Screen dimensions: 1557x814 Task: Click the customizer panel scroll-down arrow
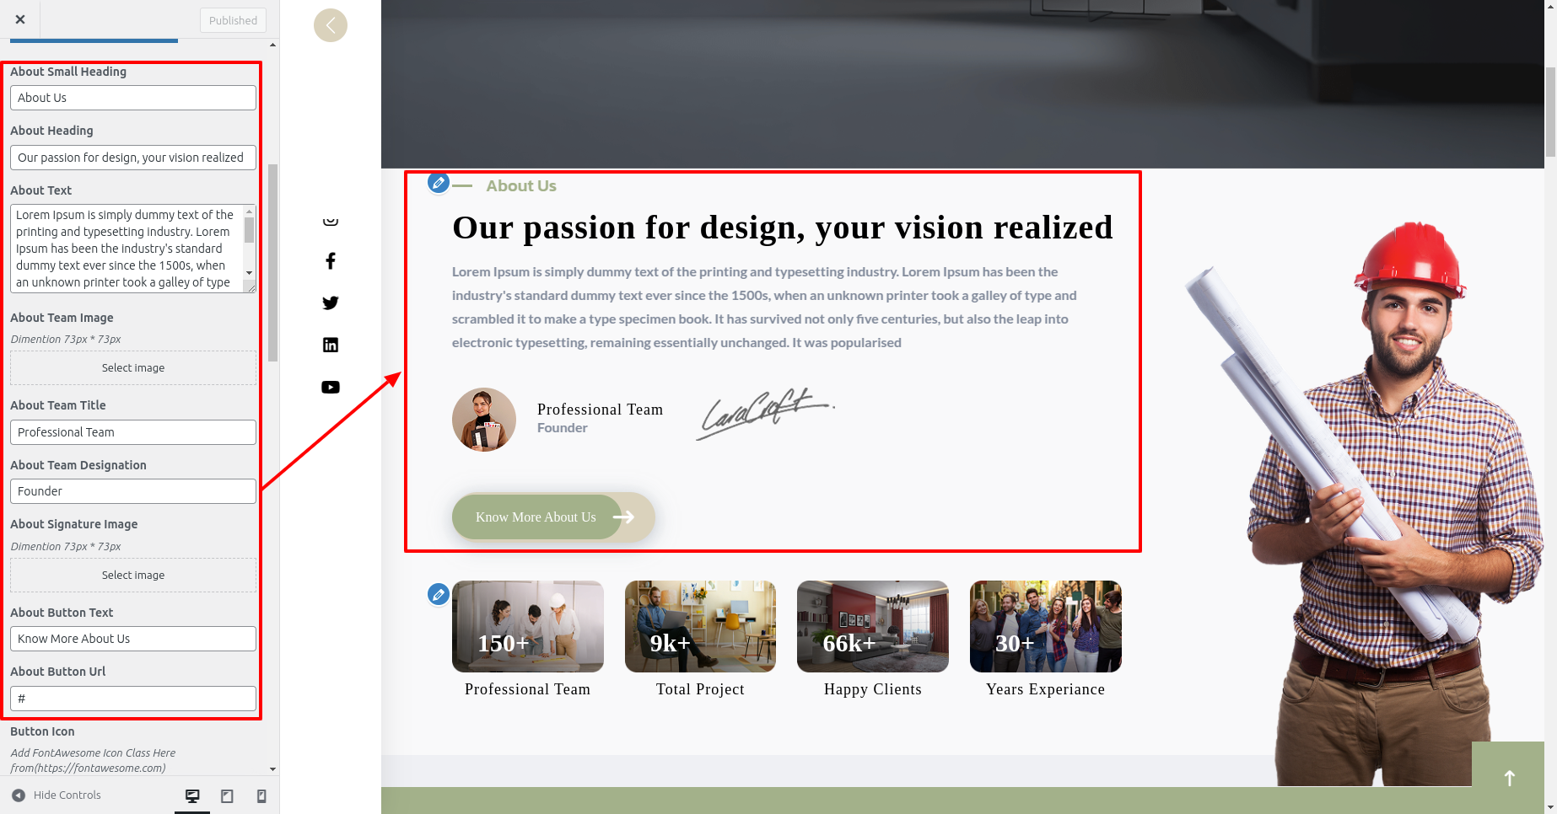coord(272,768)
